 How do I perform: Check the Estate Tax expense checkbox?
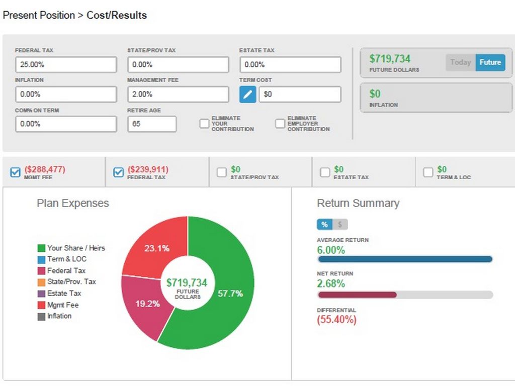pyautogui.click(x=325, y=172)
